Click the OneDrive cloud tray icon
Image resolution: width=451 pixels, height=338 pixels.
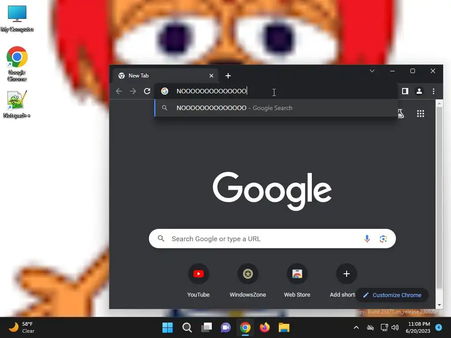tap(370, 327)
